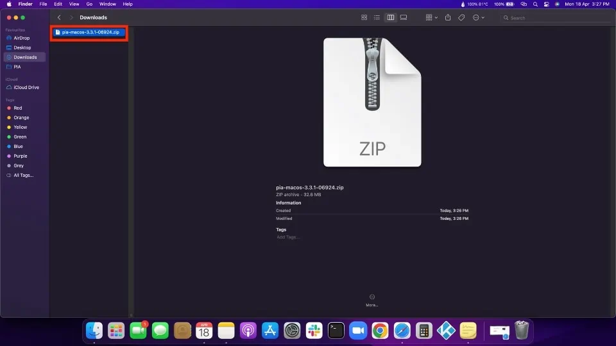The width and height of the screenshot is (616, 346).
Task: Filter by the Red tag
Action: coord(18,108)
